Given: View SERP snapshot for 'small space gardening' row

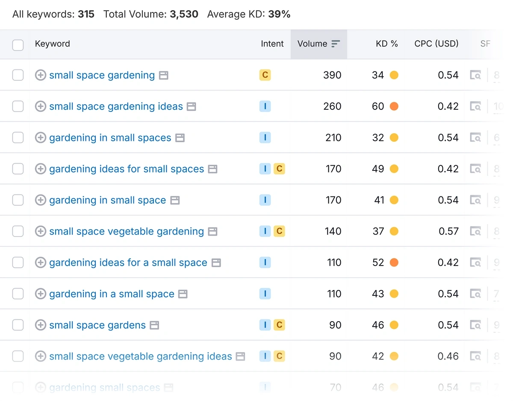Looking at the screenshot, I should (475, 75).
